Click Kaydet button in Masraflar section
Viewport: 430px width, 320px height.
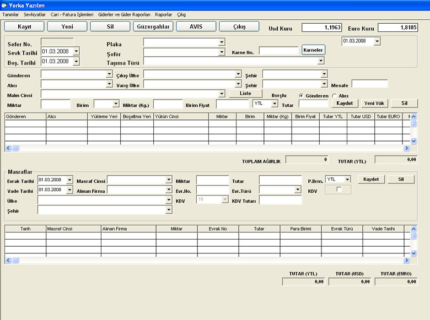click(x=371, y=179)
